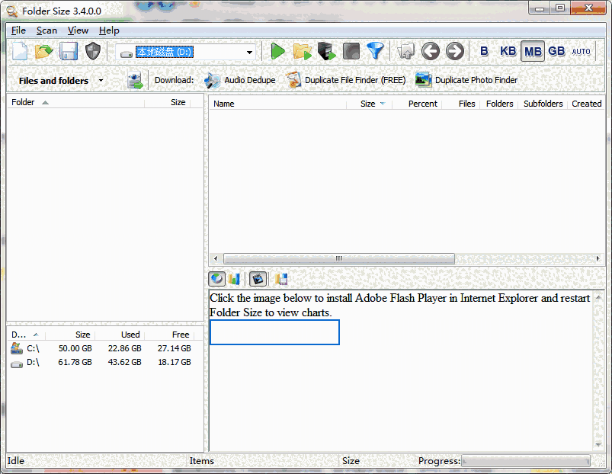Start scanning with the green play icon
Screen dimensions: 612x474
(x=278, y=51)
